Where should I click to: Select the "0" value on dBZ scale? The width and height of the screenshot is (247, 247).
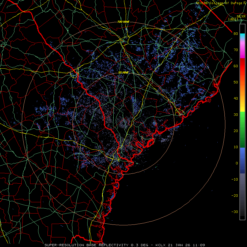[237, 163]
